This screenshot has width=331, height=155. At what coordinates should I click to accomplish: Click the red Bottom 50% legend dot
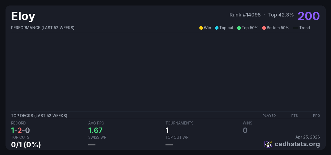[x=264, y=28]
